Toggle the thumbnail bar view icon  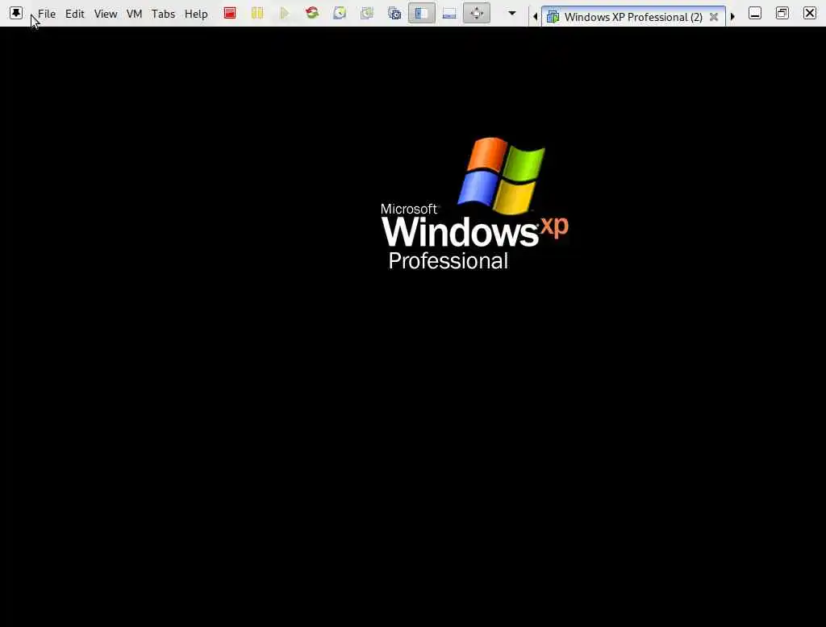click(x=448, y=13)
